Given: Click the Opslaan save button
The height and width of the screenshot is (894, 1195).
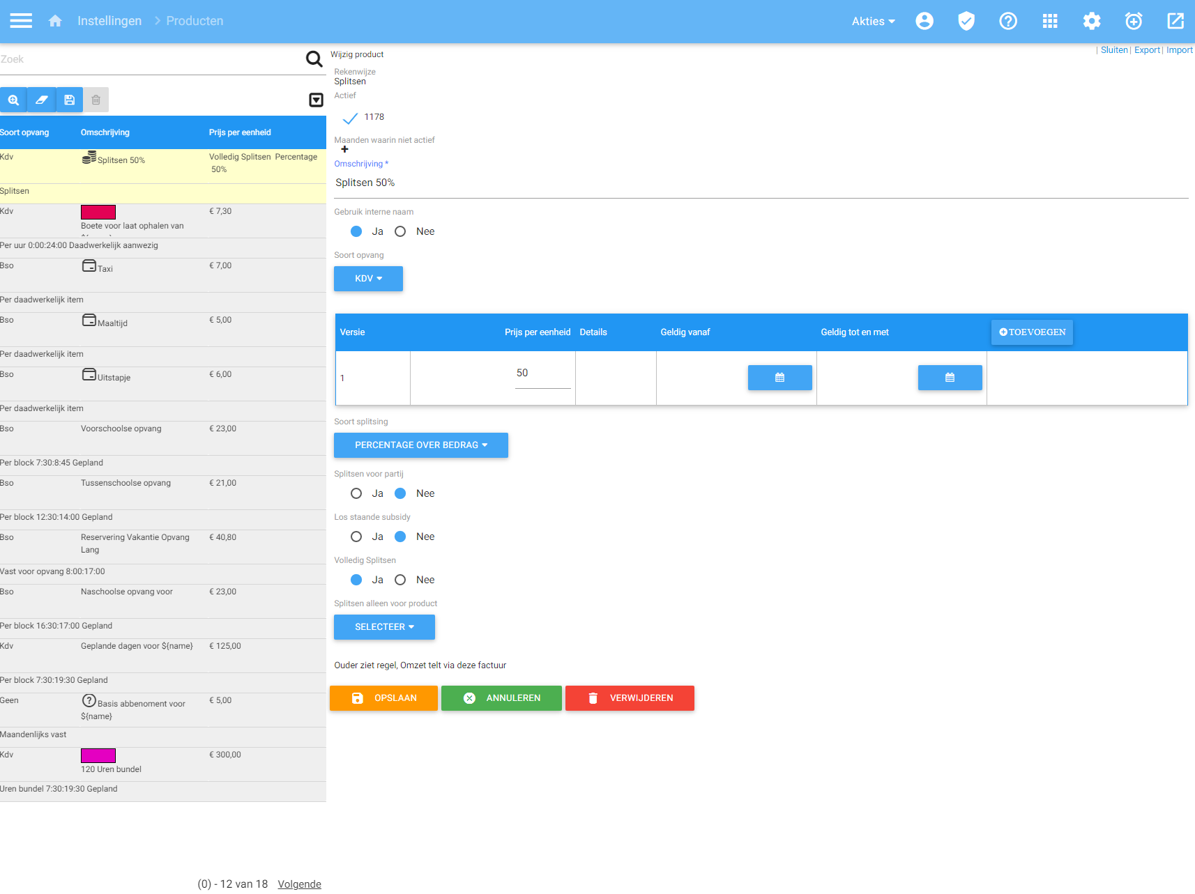Looking at the screenshot, I should tap(383, 698).
